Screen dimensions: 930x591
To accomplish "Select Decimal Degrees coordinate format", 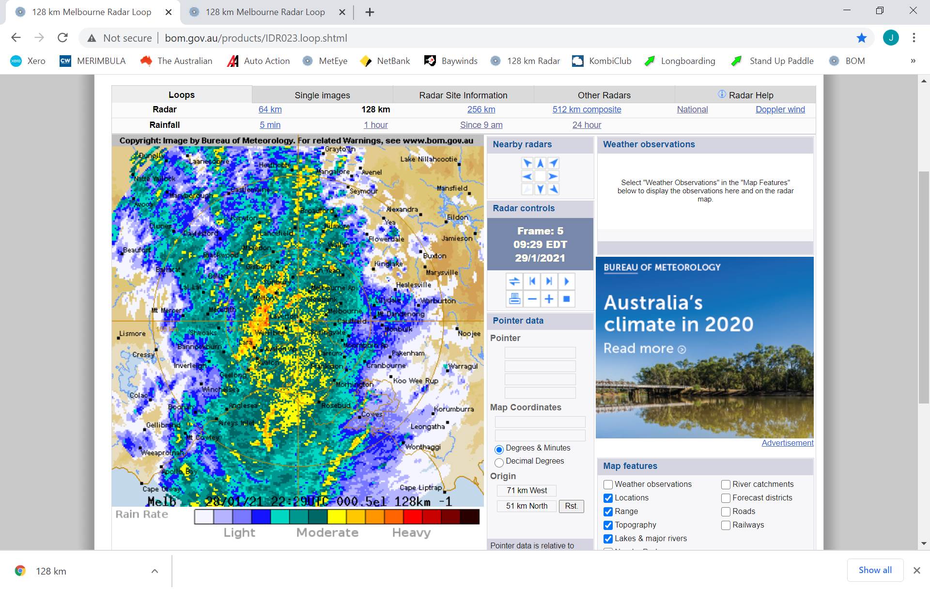I will tap(499, 463).
